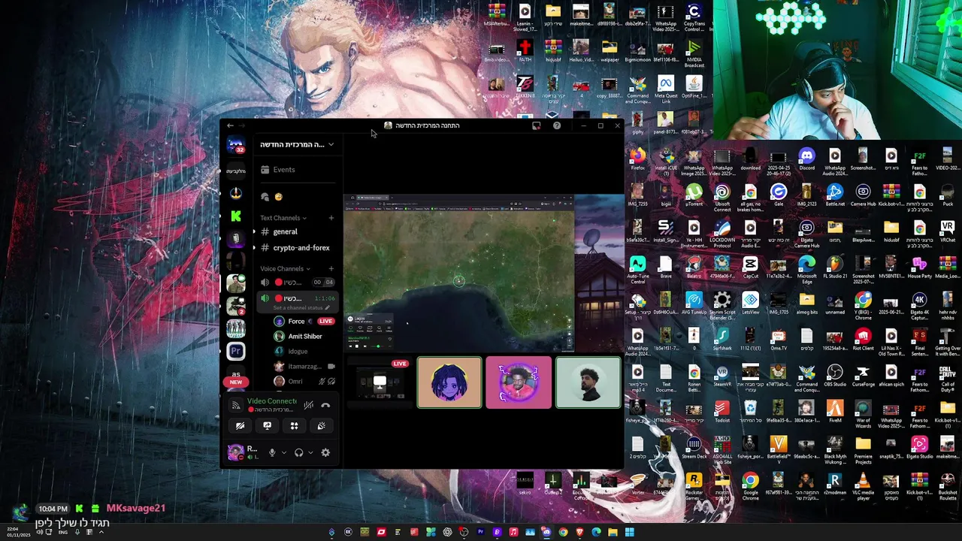Open headphone output options arrow

[x=310, y=452]
